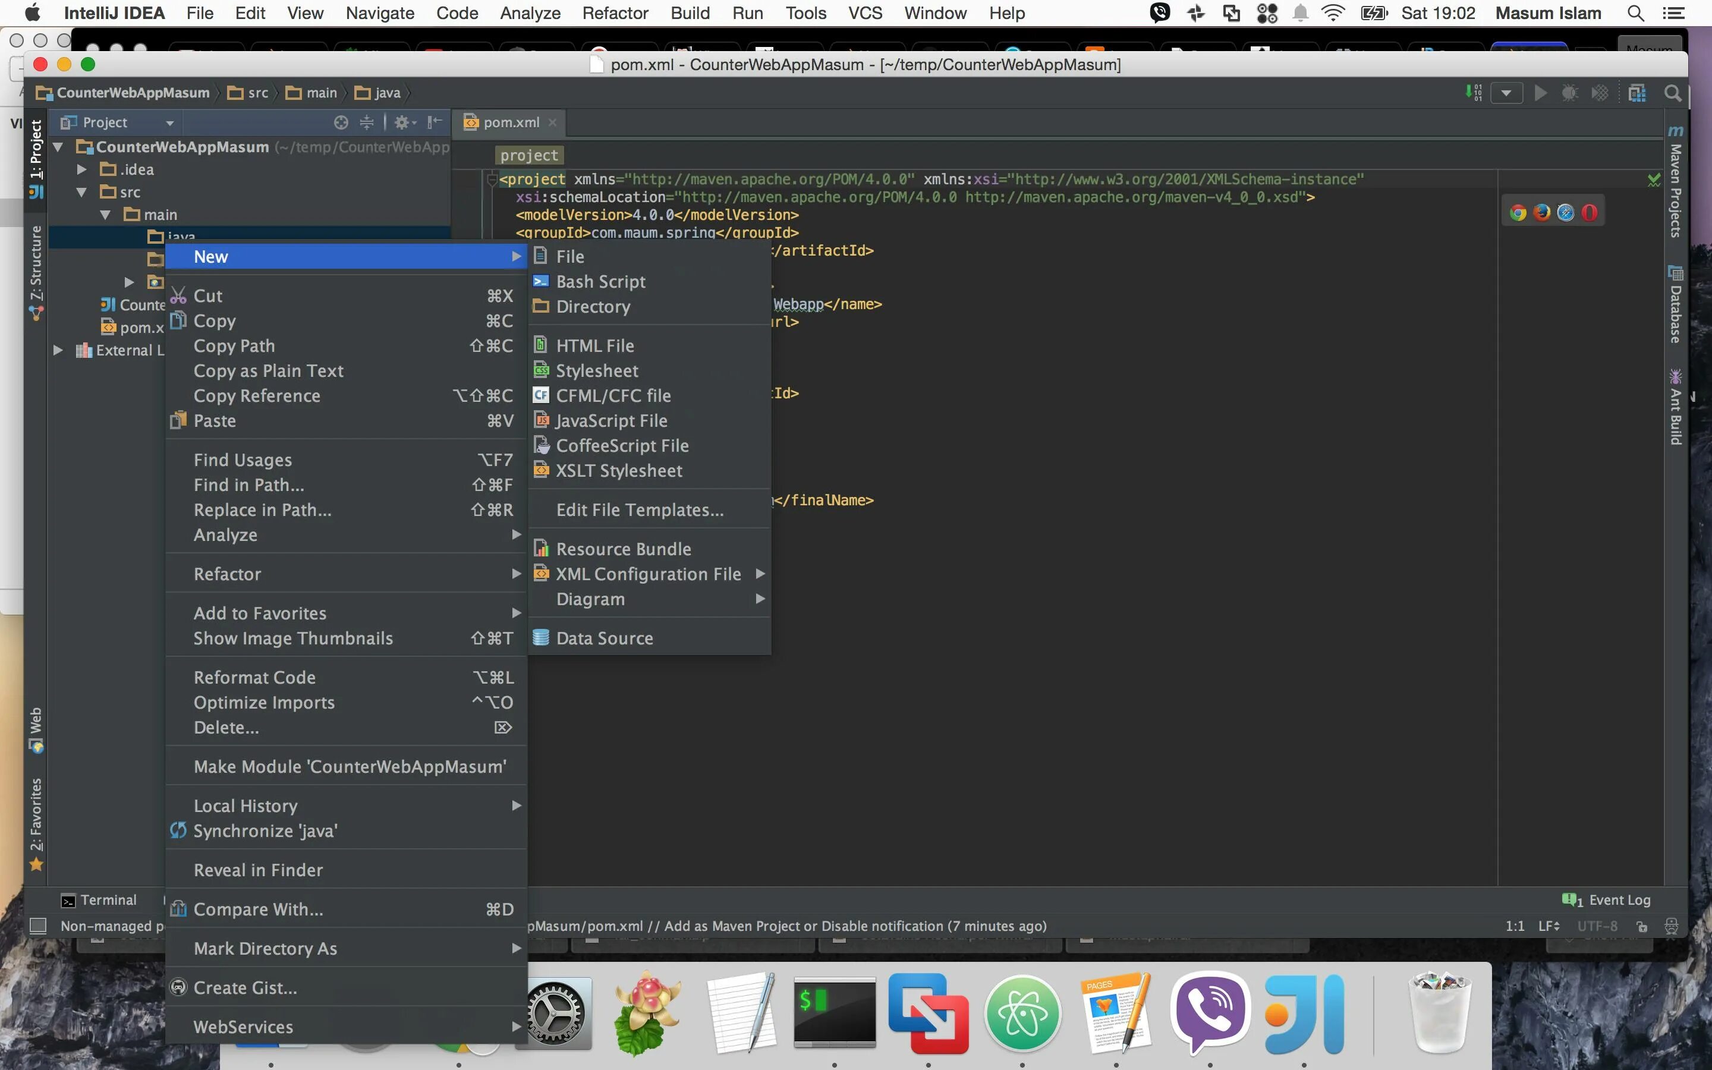Open run configuration dropdown
The image size is (1712, 1070).
pos(1506,93)
